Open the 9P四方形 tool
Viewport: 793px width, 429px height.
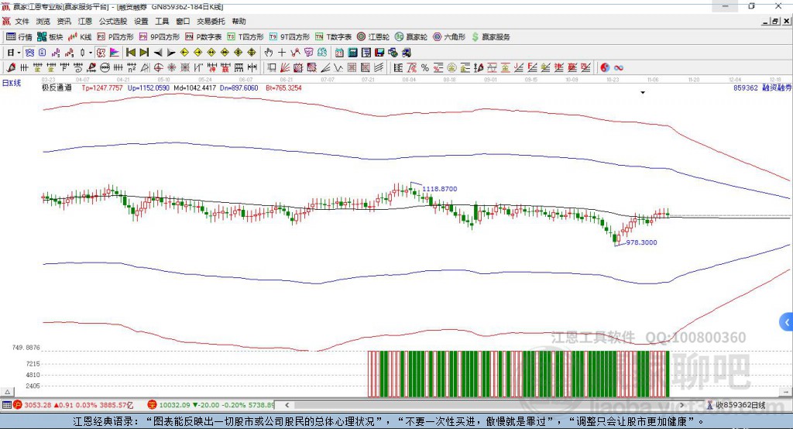pos(160,37)
